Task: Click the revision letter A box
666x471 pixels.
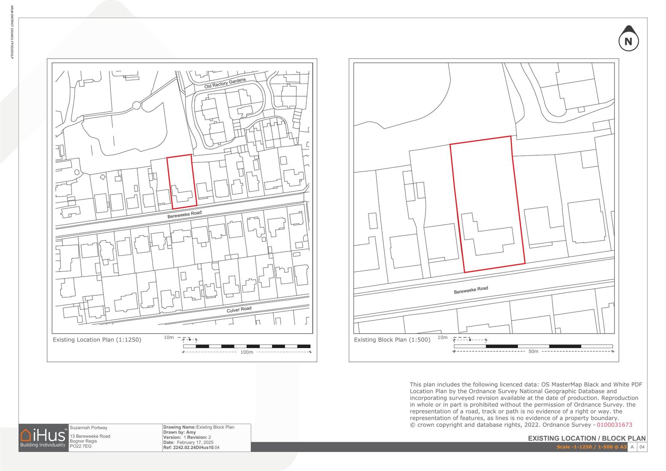Action: [632, 447]
